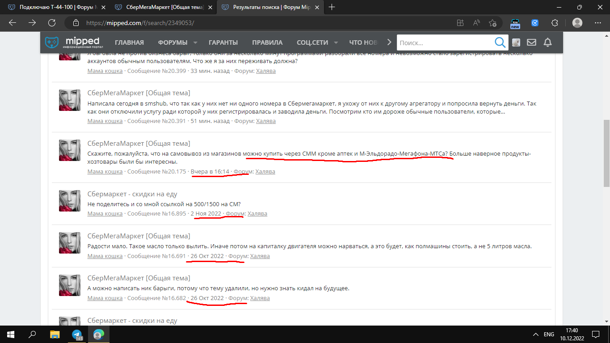Expand the ФОРУМЫ dropdown arrow
The image size is (610, 343).
pos(195,43)
